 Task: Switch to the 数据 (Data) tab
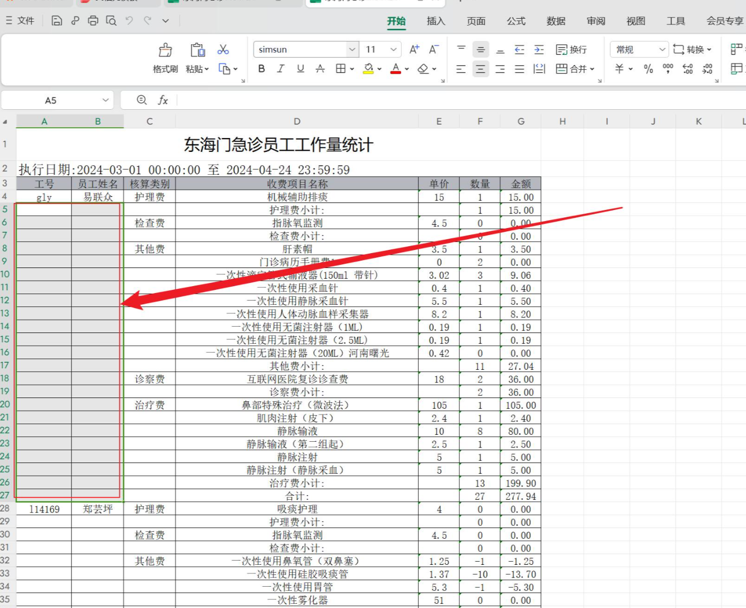(556, 21)
